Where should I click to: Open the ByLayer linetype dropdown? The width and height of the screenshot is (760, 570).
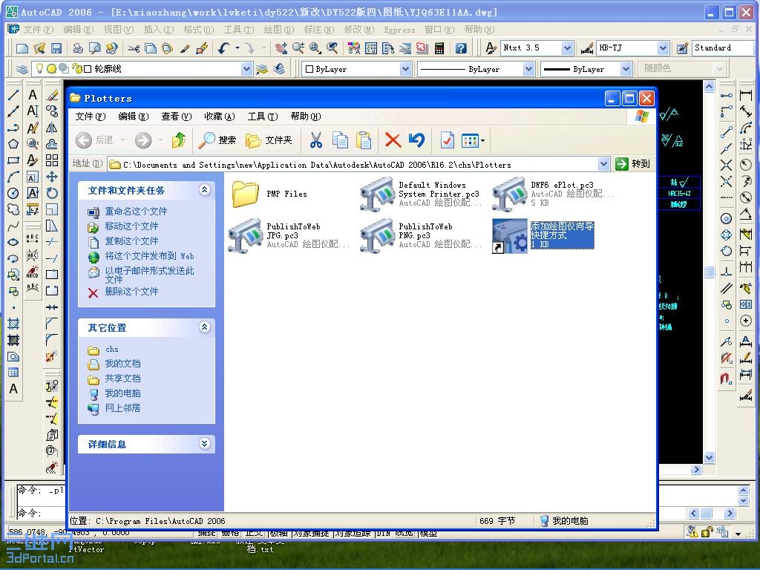[x=528, y=69]
